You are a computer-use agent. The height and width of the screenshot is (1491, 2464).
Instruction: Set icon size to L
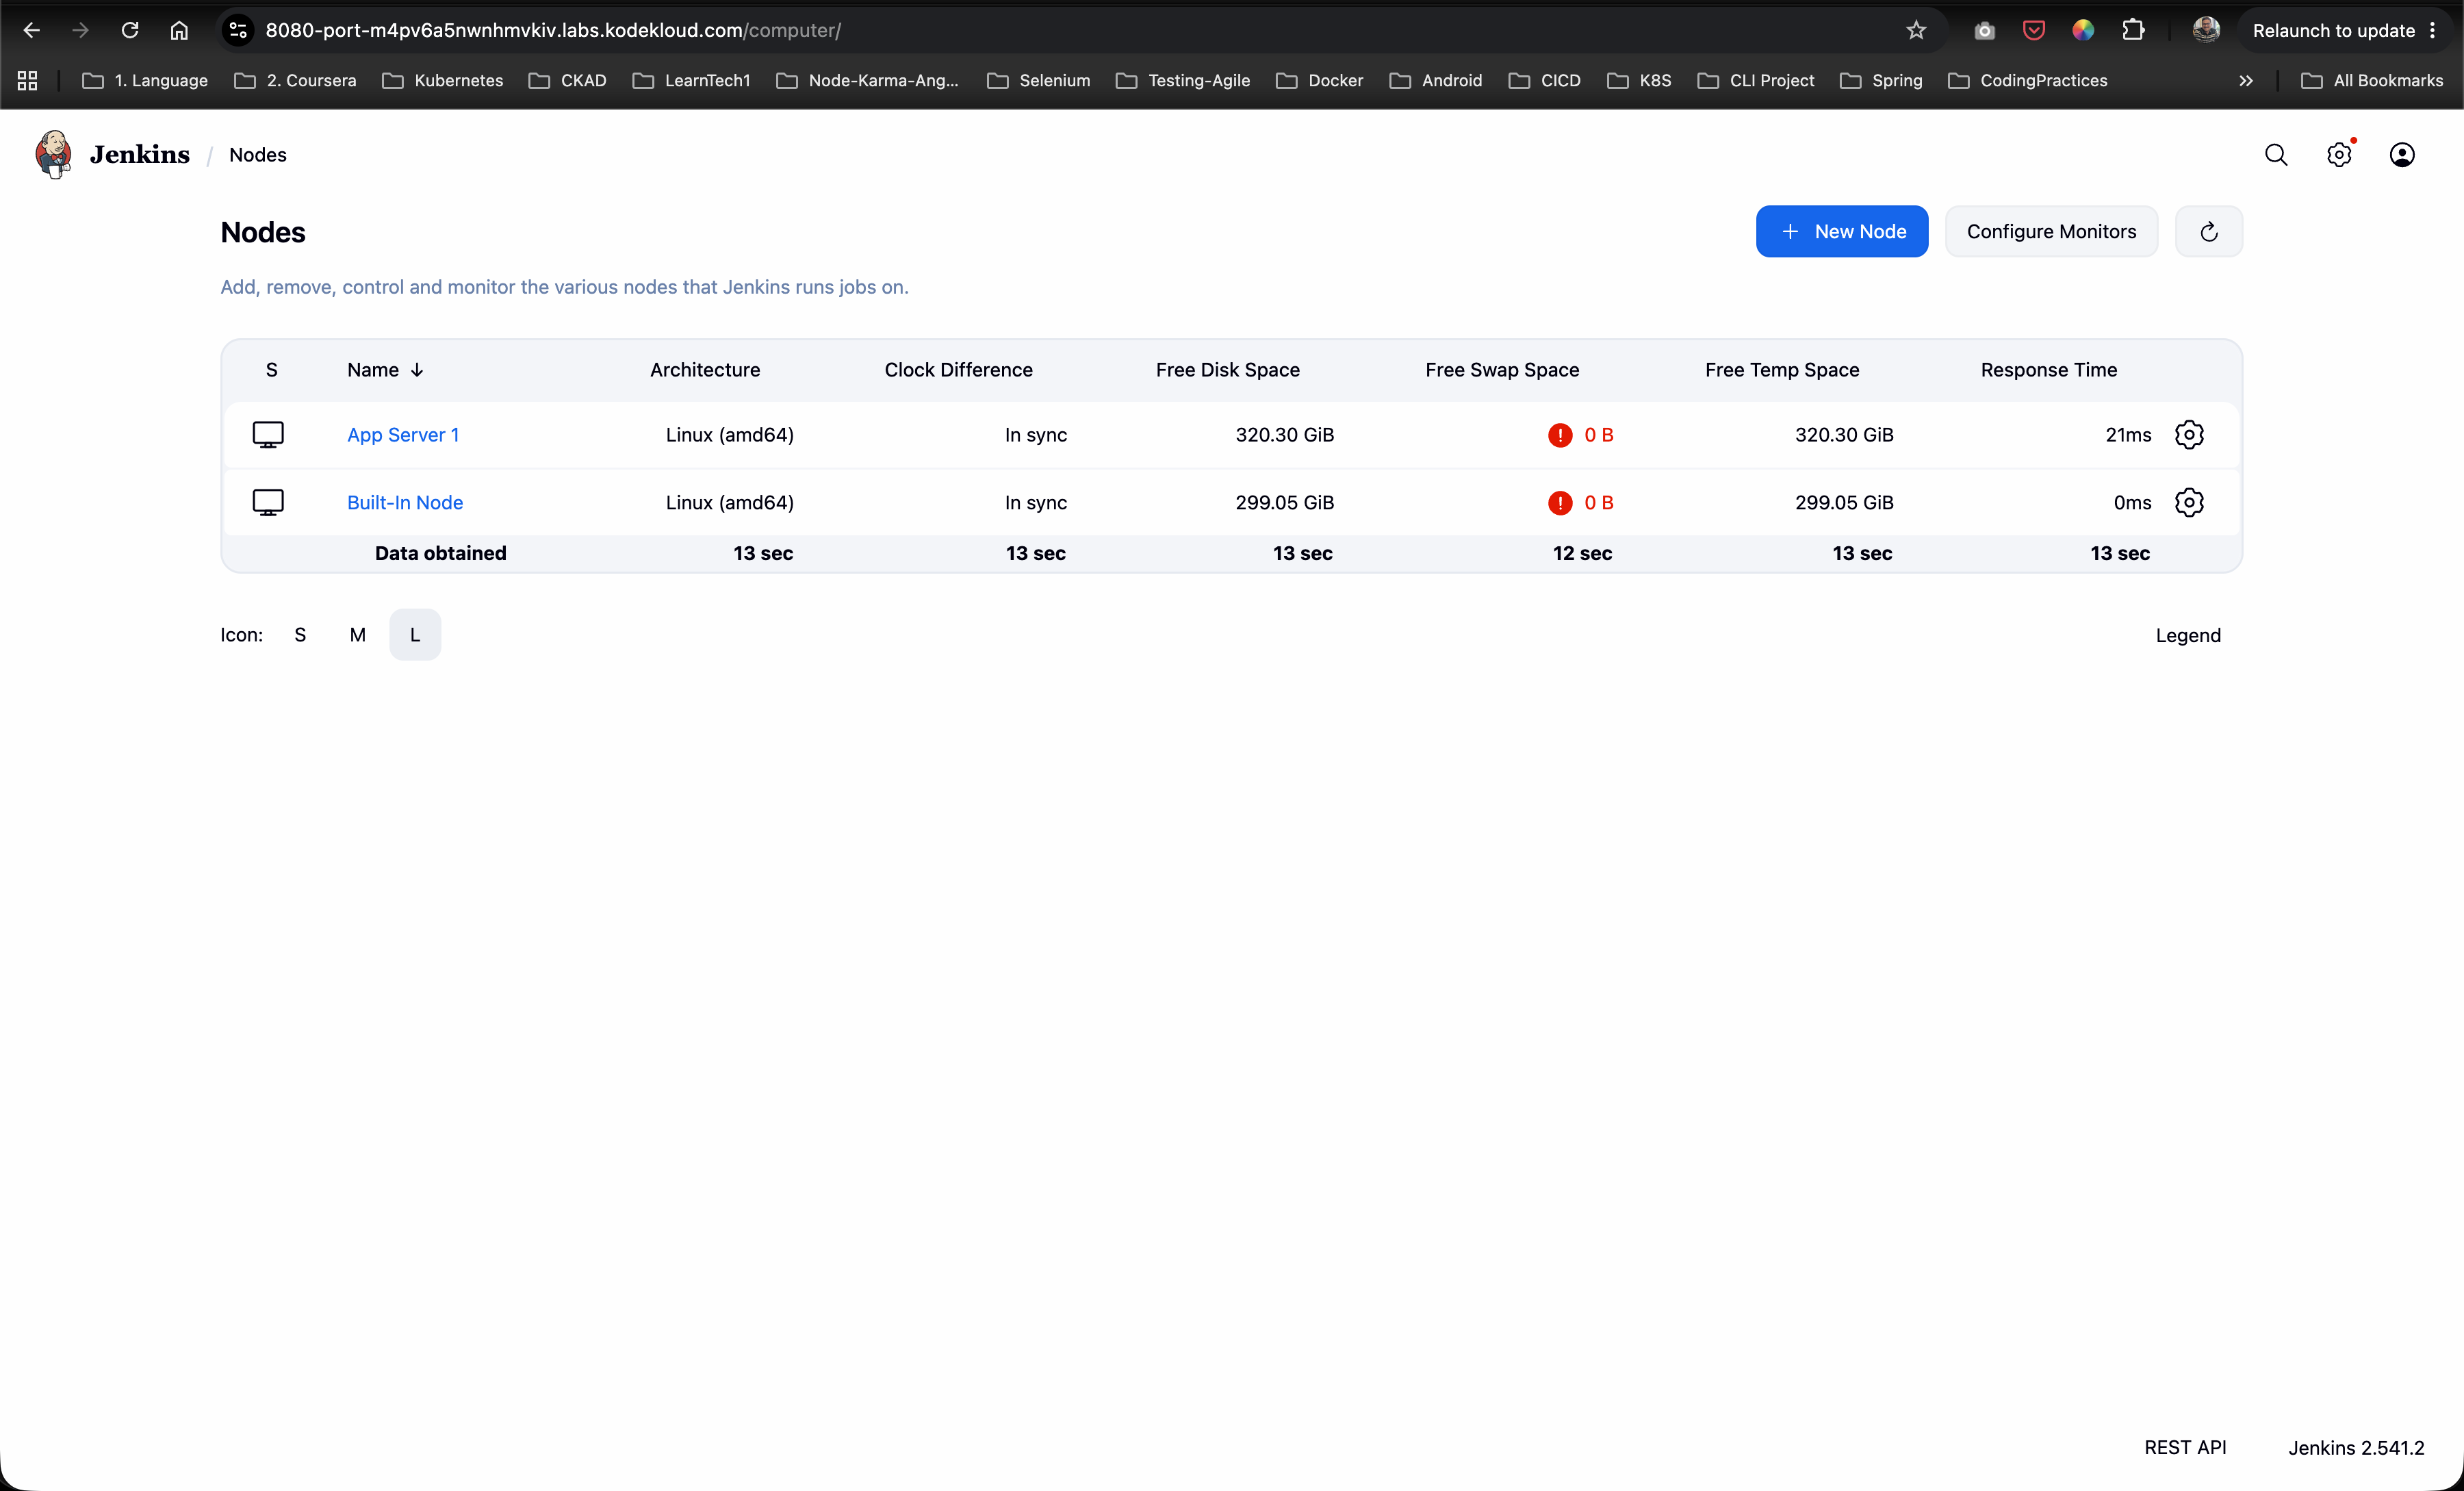415,635
